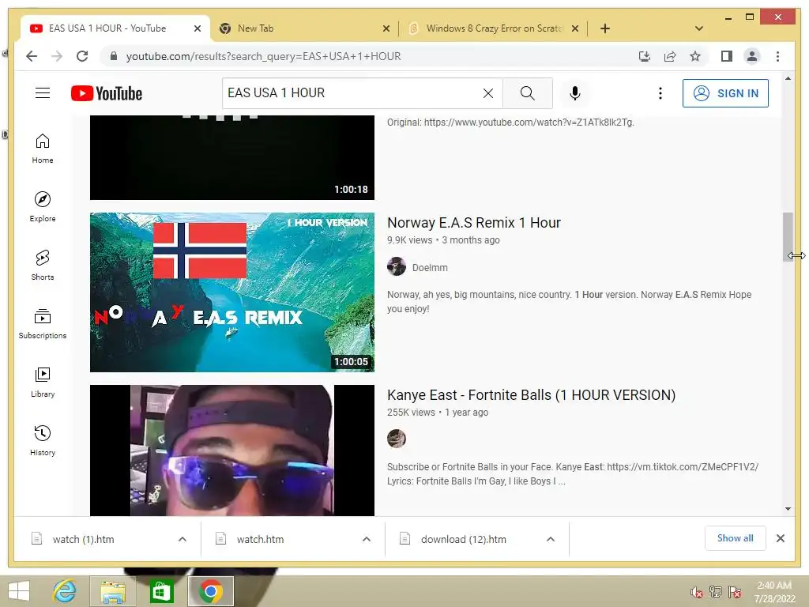Expand options for watch.htm download
Image resolution: width=809 pixels, height=607 pixels.
click(367, 539)
